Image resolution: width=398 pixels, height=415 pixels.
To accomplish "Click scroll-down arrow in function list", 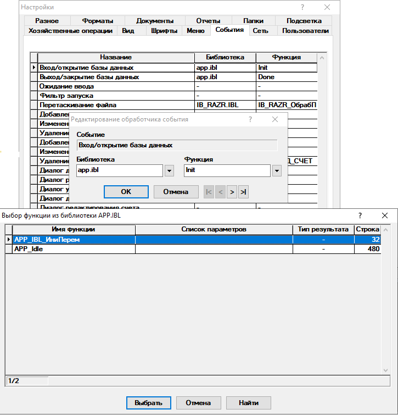I will (x=385, y=370).
